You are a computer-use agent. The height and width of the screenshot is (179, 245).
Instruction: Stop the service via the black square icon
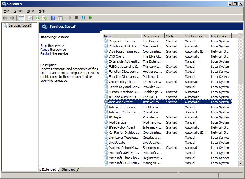[x=76, y=18]
